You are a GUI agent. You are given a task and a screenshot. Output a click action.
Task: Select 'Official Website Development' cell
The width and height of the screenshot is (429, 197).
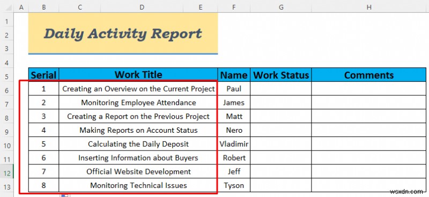tap(138, 171)
